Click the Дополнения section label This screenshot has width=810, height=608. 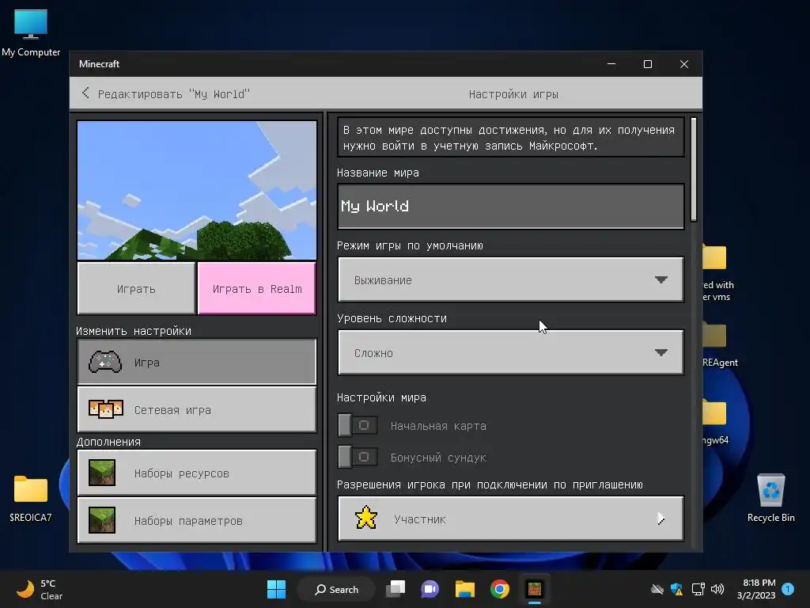[108, 442]
